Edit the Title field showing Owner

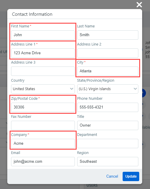coord(108,125)
